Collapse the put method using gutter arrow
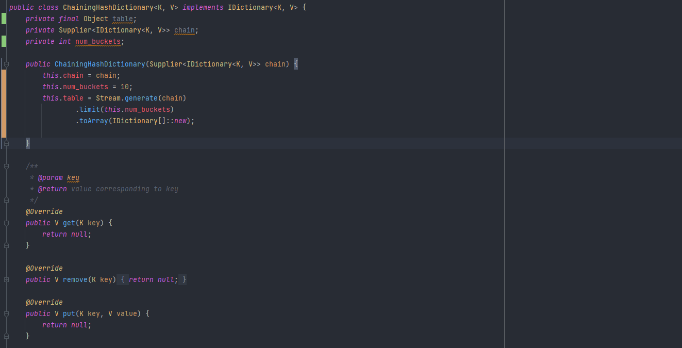This screenshot has height=348, width=682. pos(6,313)
